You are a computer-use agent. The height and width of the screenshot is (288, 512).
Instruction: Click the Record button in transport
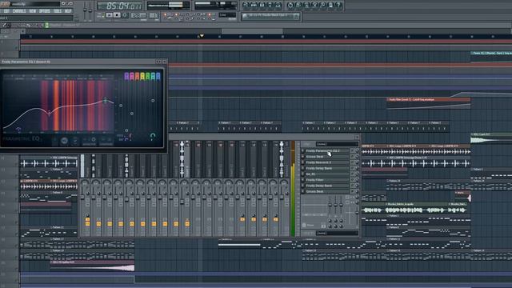point(125,15)
